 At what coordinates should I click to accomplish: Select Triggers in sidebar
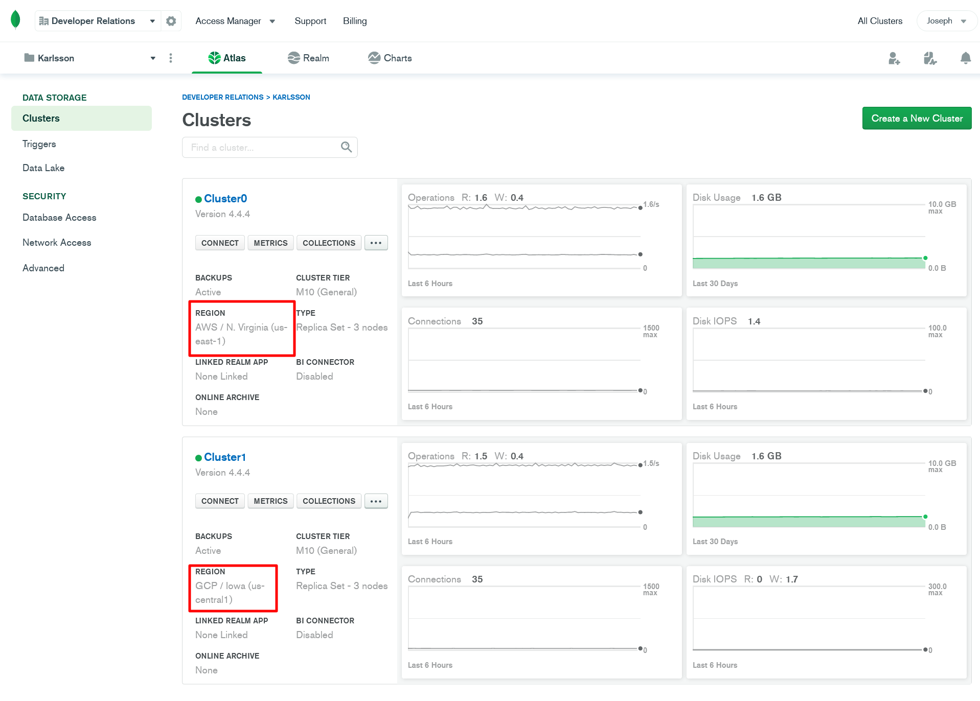[39, 144]
